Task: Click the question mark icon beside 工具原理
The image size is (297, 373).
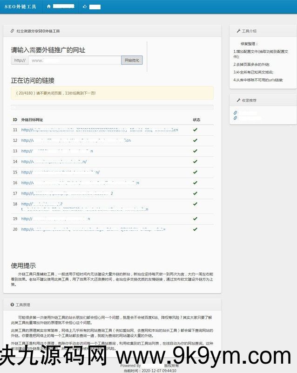Action: 13,304
